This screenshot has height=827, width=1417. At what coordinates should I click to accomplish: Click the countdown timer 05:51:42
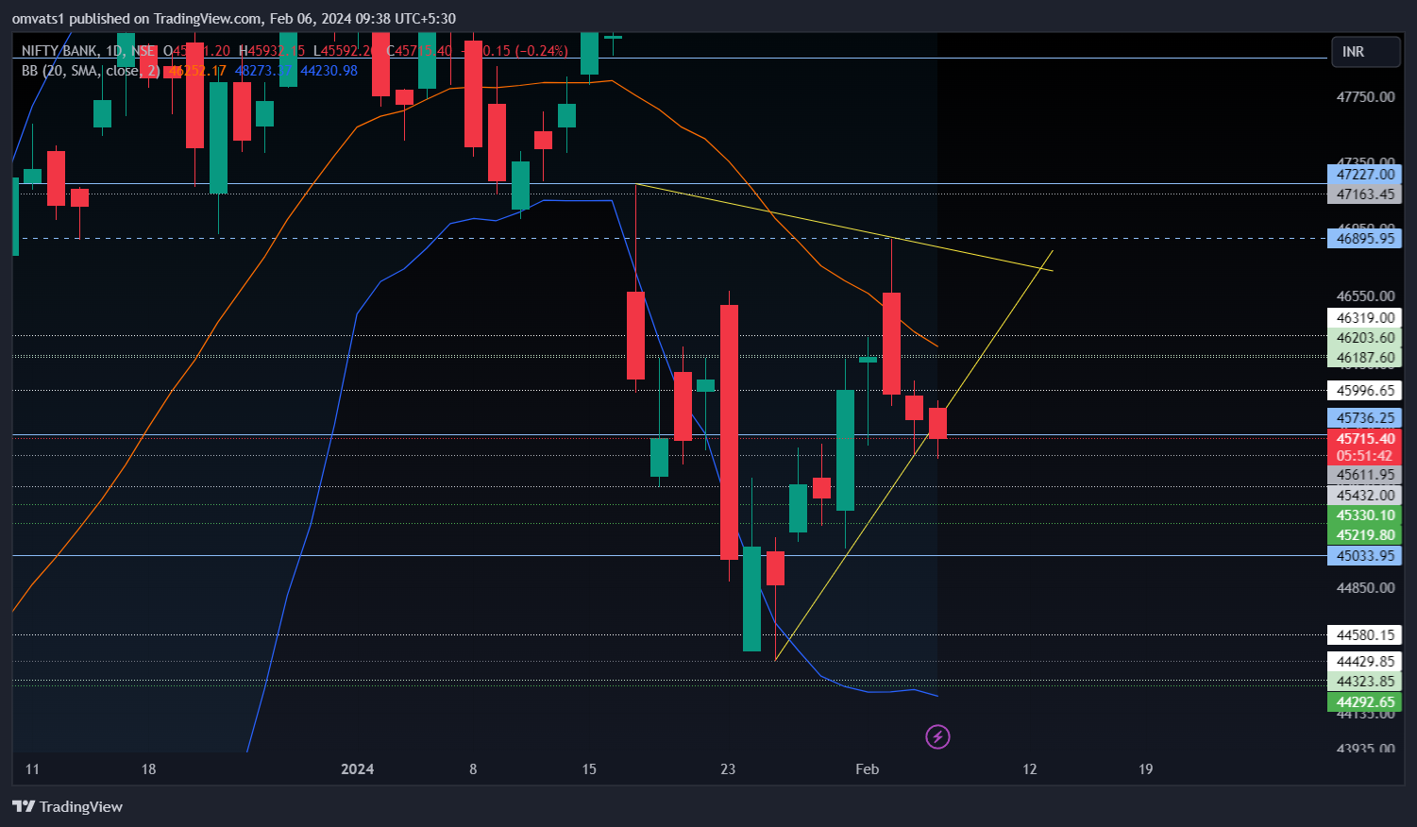pyautogui.click(x=1364, y=456)
